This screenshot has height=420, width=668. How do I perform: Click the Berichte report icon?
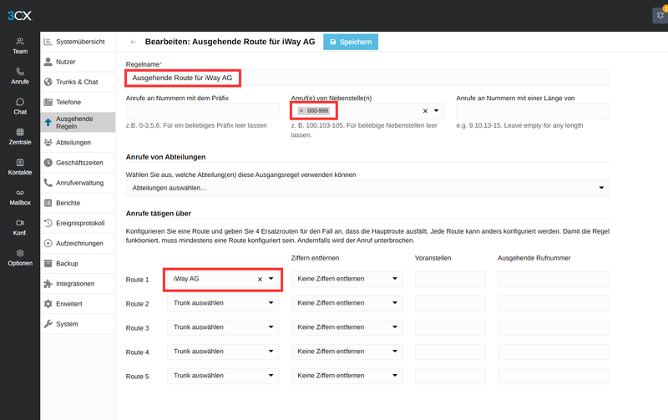(48, 203)
